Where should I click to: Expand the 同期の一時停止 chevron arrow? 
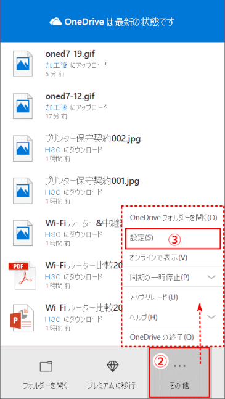click(211, 277)
